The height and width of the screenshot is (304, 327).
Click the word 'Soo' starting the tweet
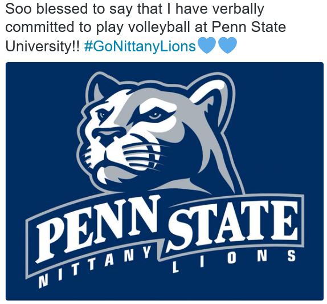pyautogui.click(x=19, y=9)
